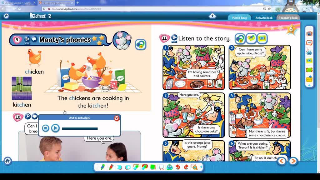
Task: Activate the zoom magnifier tool
Action: [x=194, y=167]
